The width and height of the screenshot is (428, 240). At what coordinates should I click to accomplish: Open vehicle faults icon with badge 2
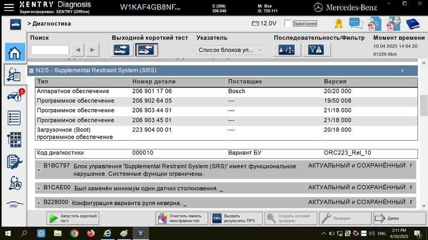pyautogui.click(x=15, y=96)
